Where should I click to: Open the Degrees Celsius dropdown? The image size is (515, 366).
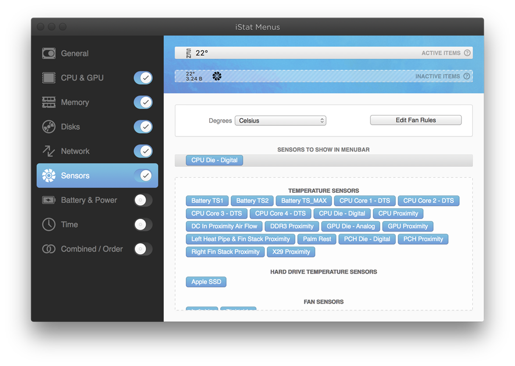pos(281,121)
